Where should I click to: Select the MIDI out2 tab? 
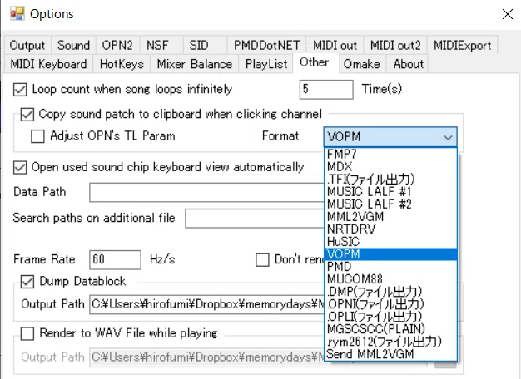tap(395, 45)
